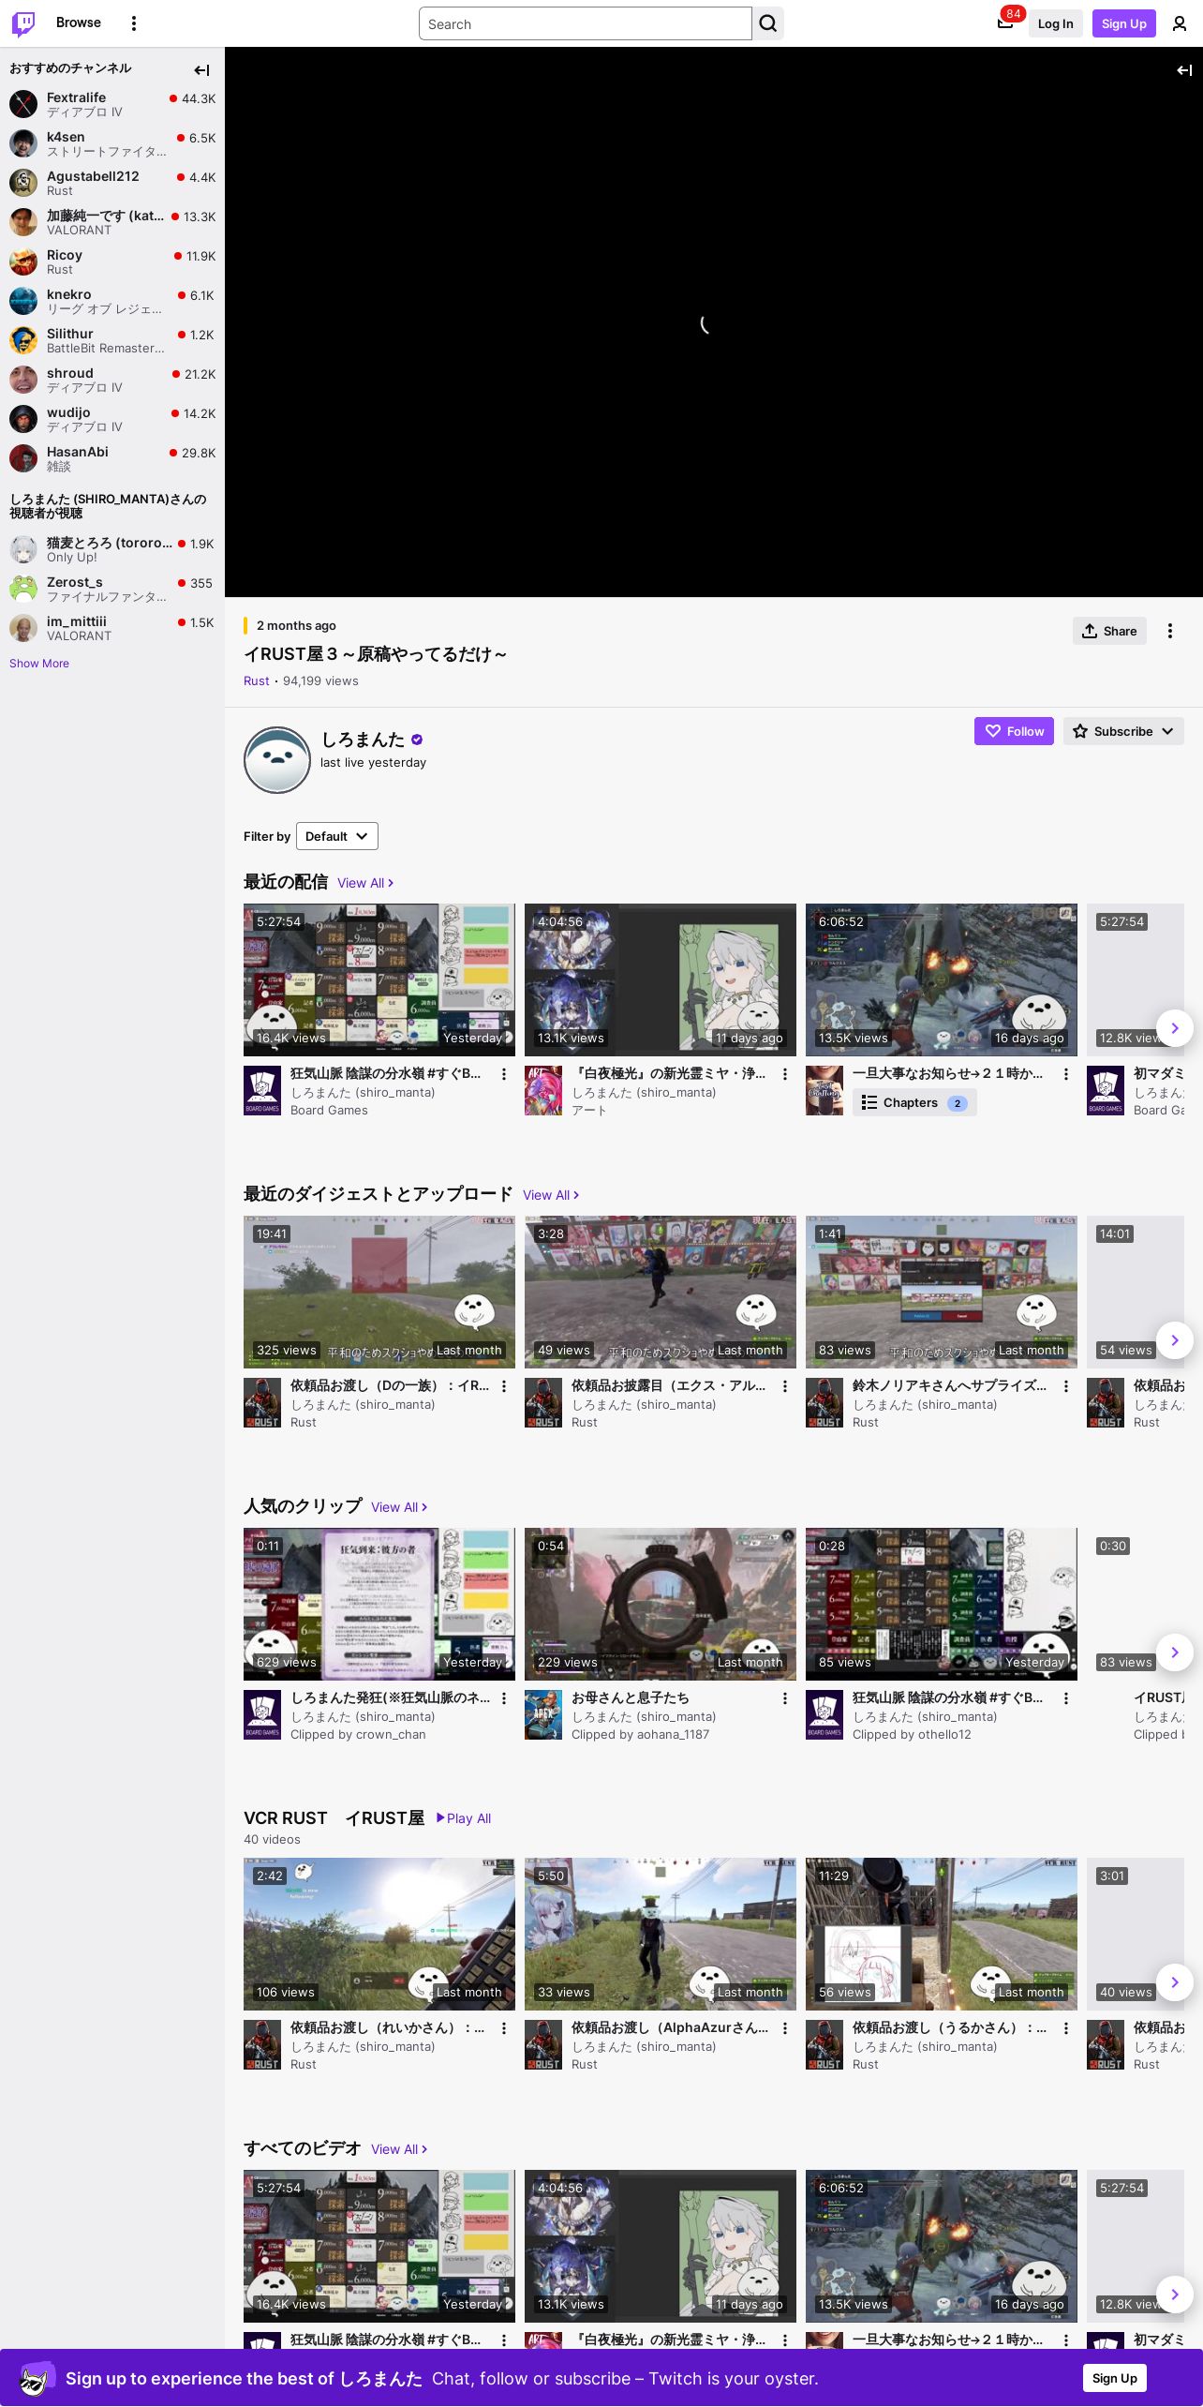Click View All next to 最近の配信
Image resolution: width=1203 pixels, height=2407 pixels.
pyautogui.click(x=365, y=883)
